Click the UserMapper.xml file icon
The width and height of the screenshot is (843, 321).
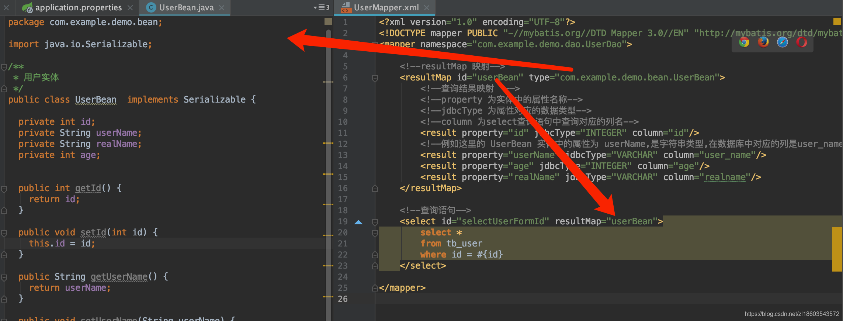coord(346,7)
